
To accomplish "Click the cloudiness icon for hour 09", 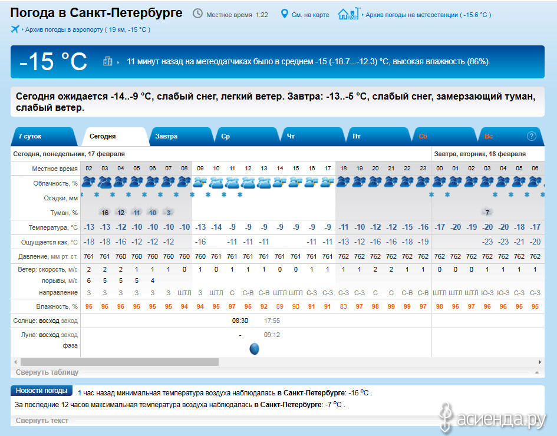I will (200, 183).
